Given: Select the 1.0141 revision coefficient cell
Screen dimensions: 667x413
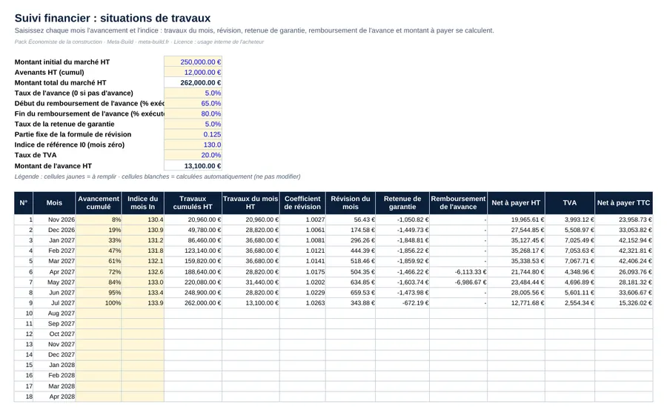Looking at the screenshot, I should click(302, 261).
